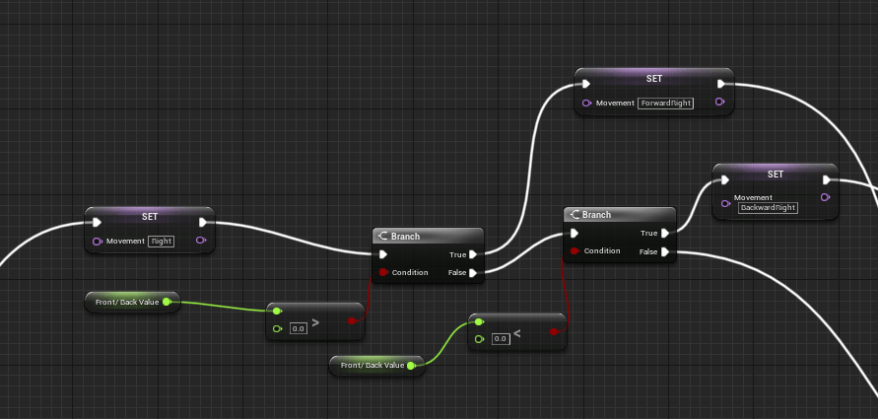Click the False output pin on the first Branch node
This screenshot has height=419, width=878.
474,273
